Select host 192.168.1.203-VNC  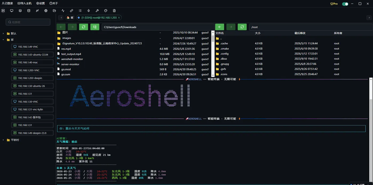coord(32,70)
